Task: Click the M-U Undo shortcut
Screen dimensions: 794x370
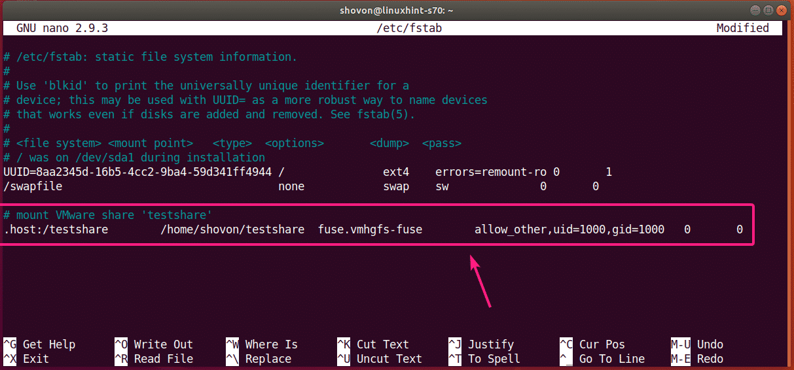Action: [697, 345]
